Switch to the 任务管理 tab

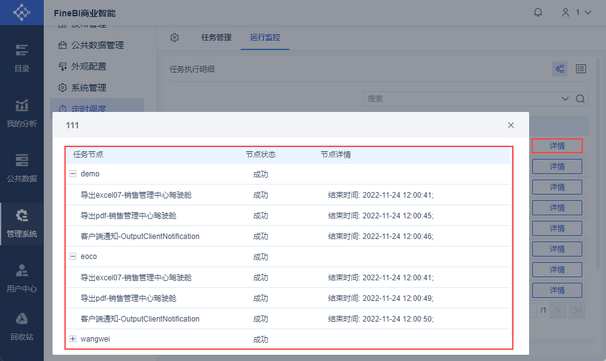pyautogui.click(x=216, y=38)
